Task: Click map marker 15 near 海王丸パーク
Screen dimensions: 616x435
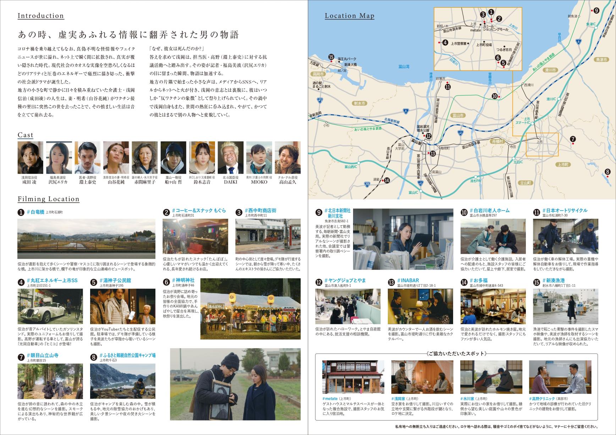Action: click(331, 57)
